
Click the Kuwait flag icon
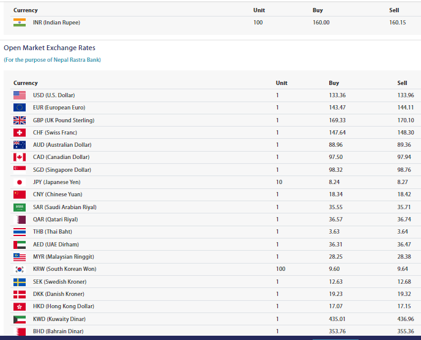click(20, 319)
